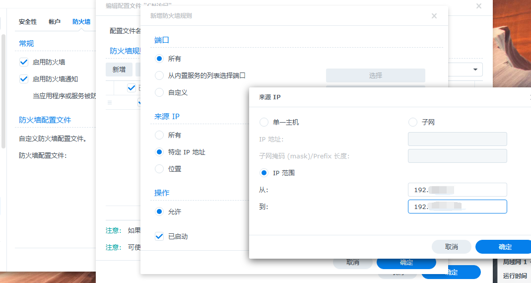Switch to the 安全性 tab

(28, 22)
